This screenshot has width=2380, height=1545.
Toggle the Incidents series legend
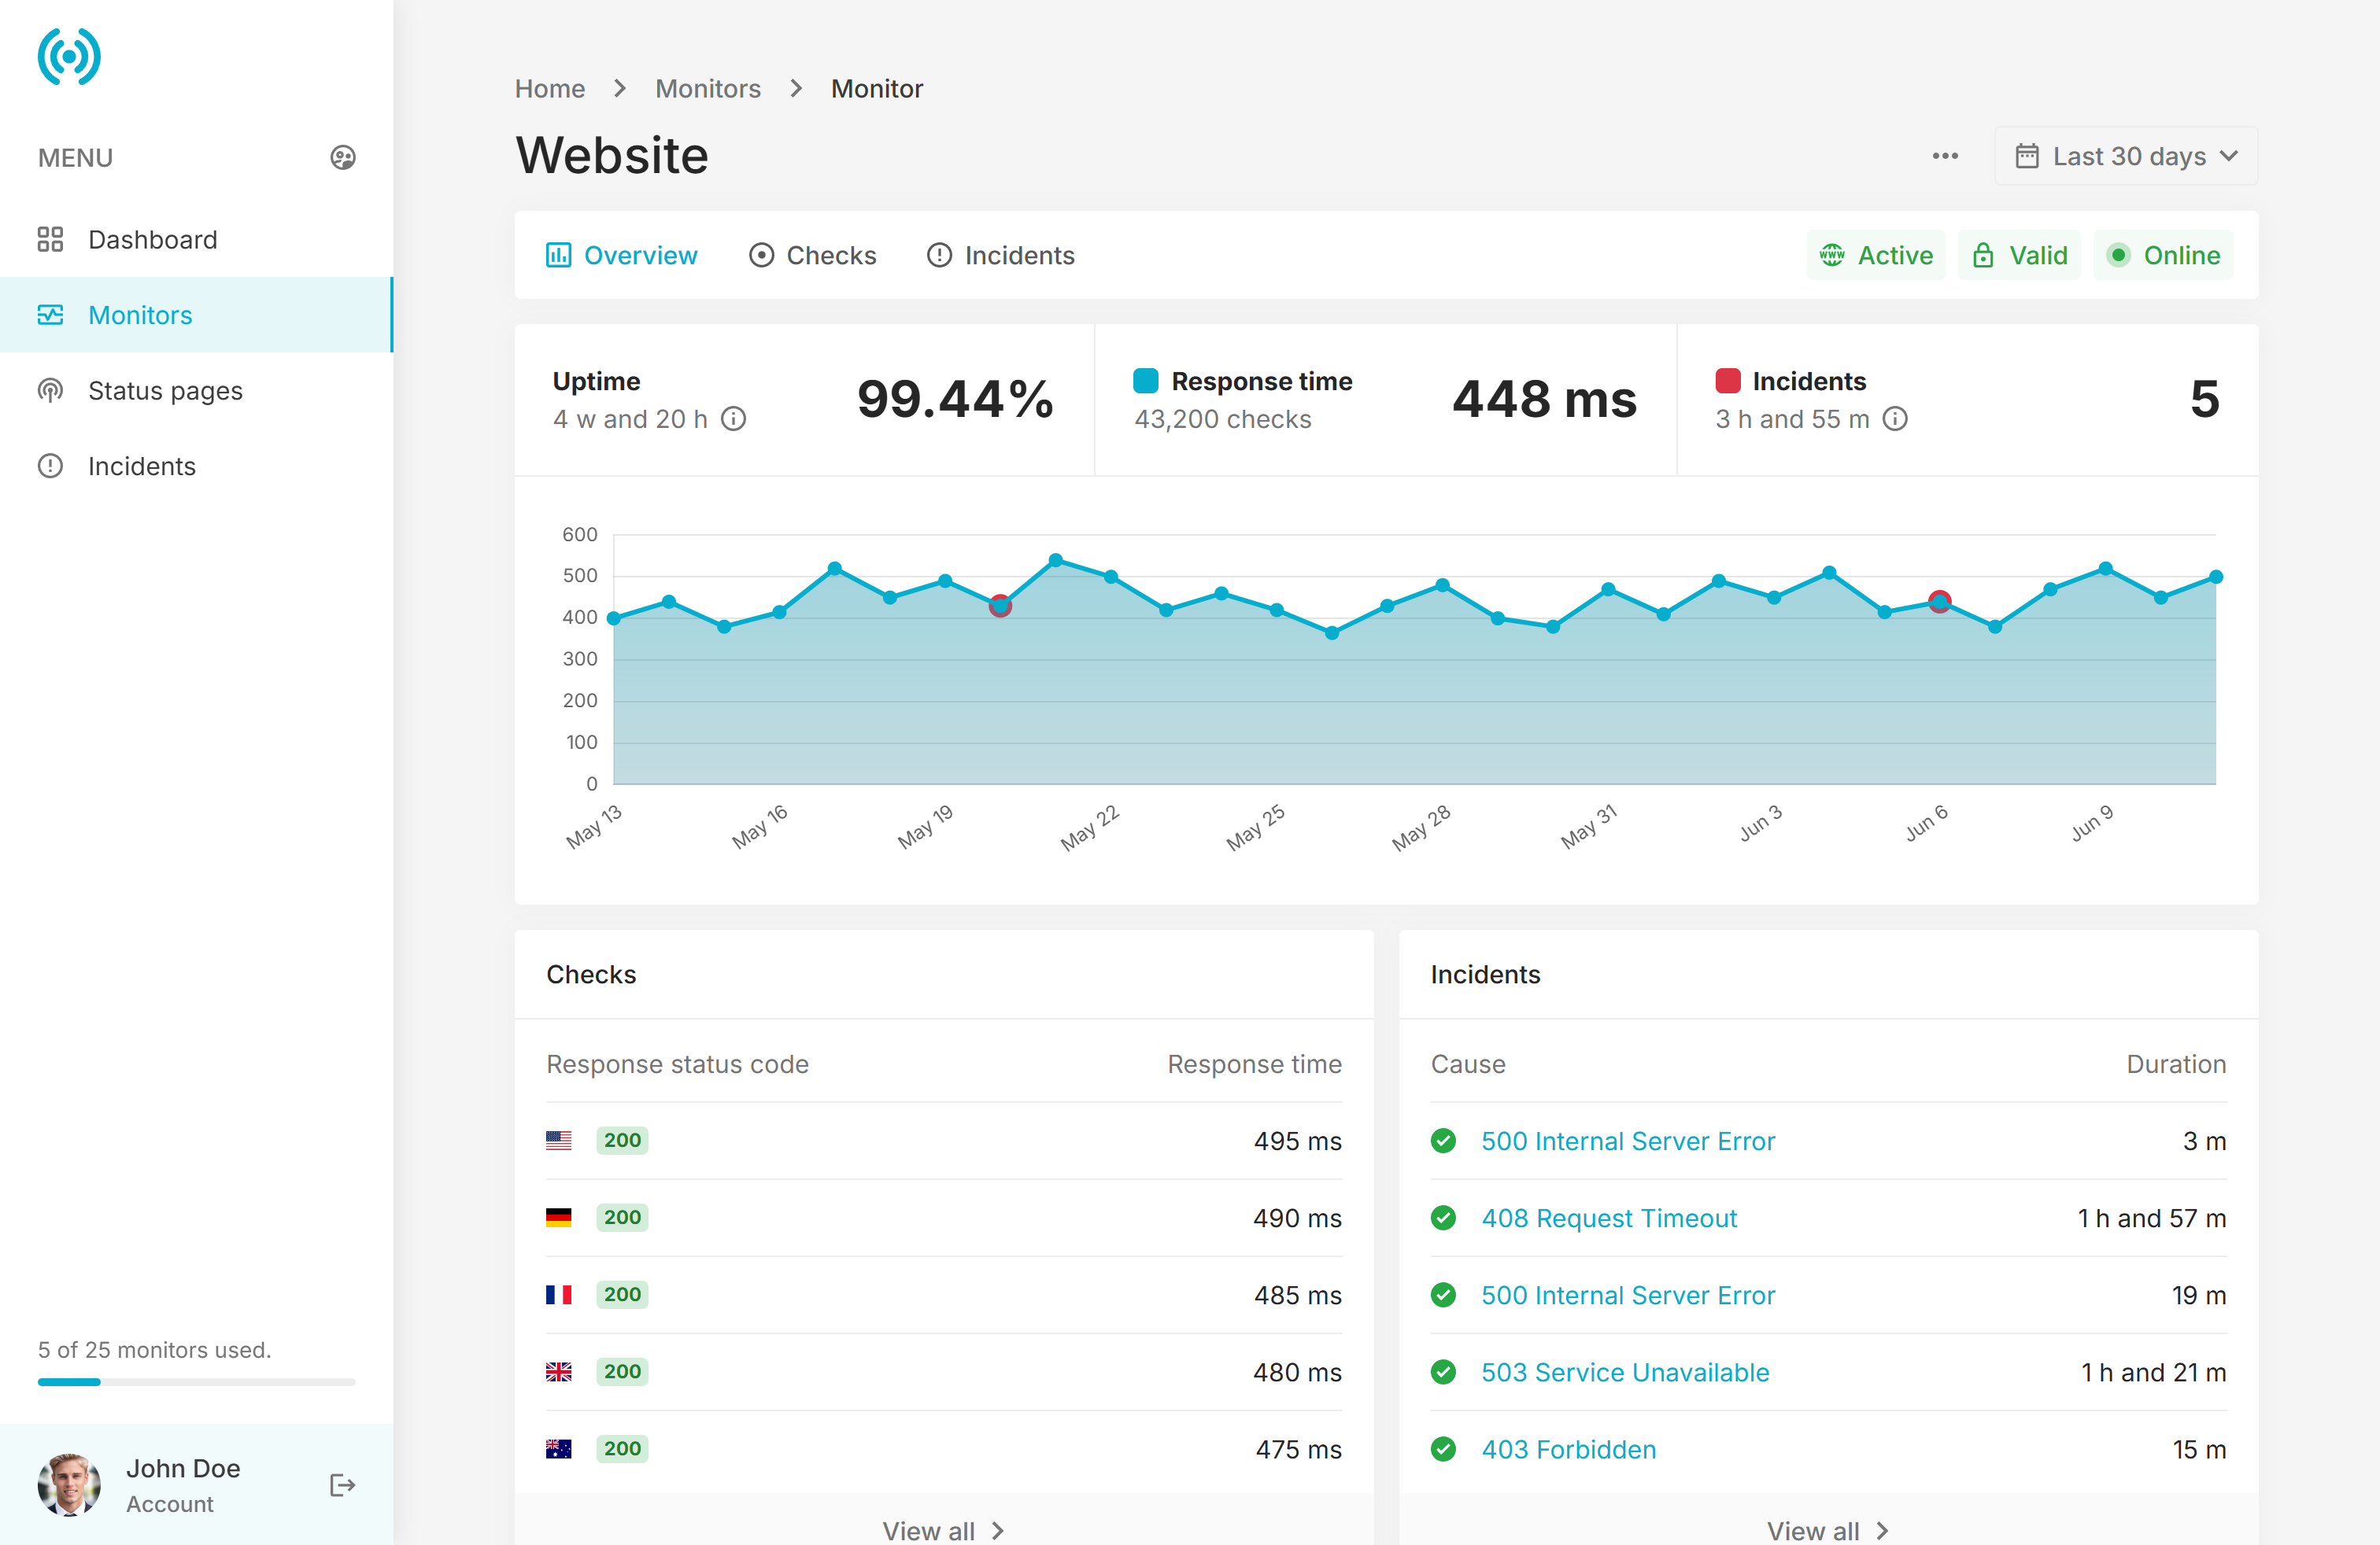(1727, 381)
